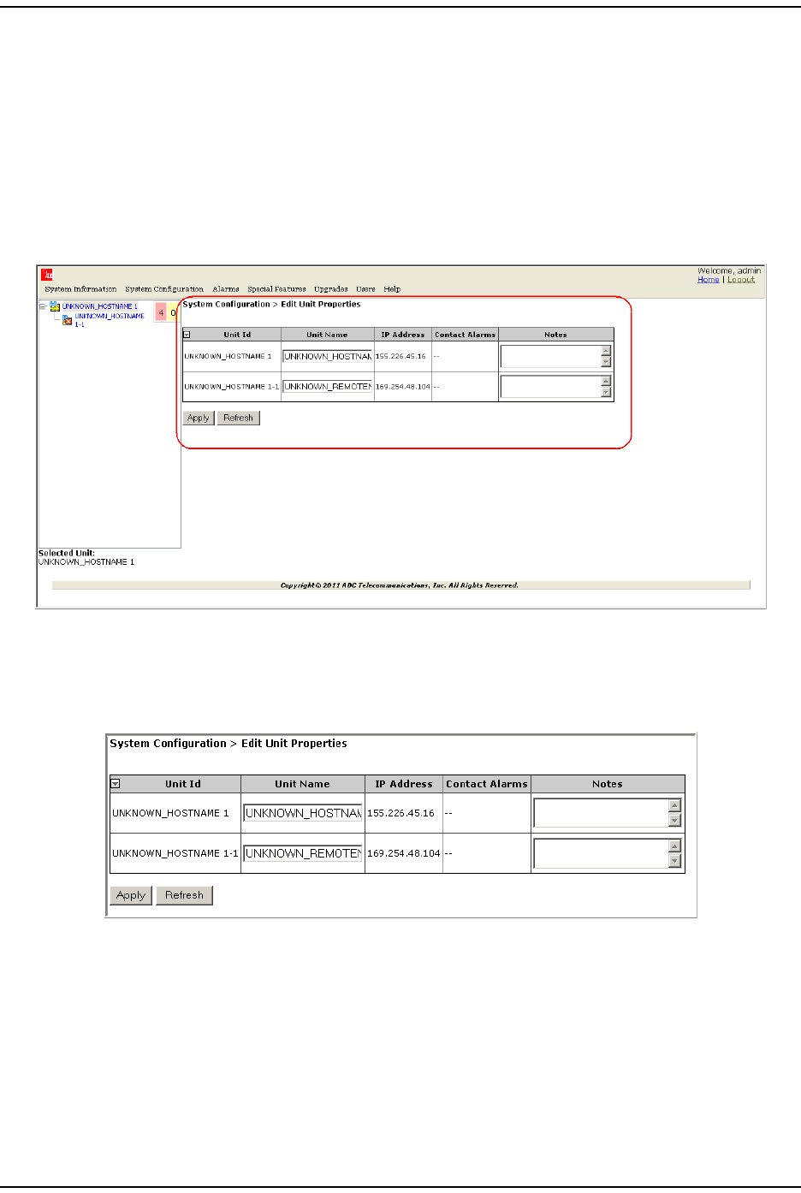
Task: Click Edit Unit Properties heading in enlarged view
Action: [x=294, y=744]
